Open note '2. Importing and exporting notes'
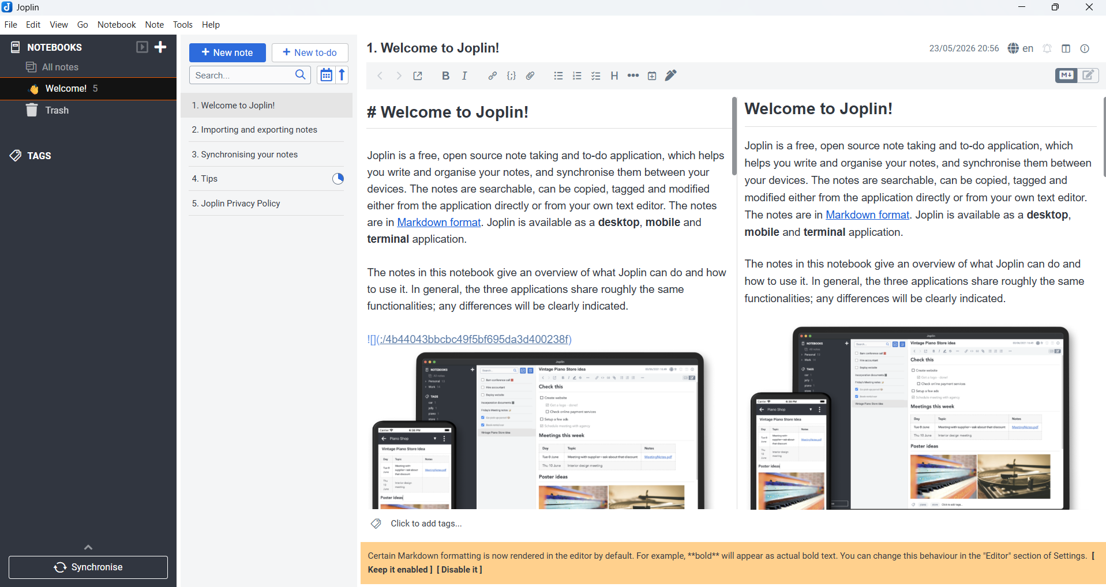This screenshot has height=587, width=1106. pos(267,130)
